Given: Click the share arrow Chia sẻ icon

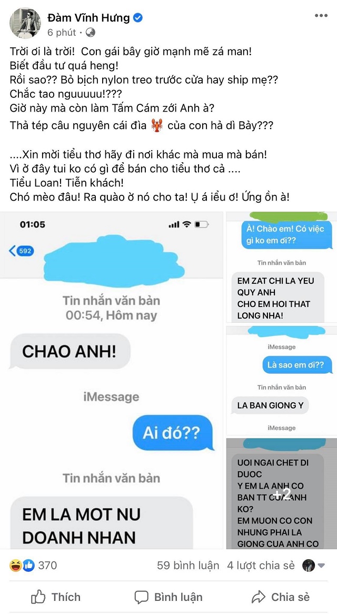Looking at the screenshot, I should 259,597.
